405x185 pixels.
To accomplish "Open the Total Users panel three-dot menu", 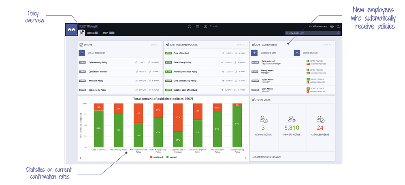I will coord(331,100).
